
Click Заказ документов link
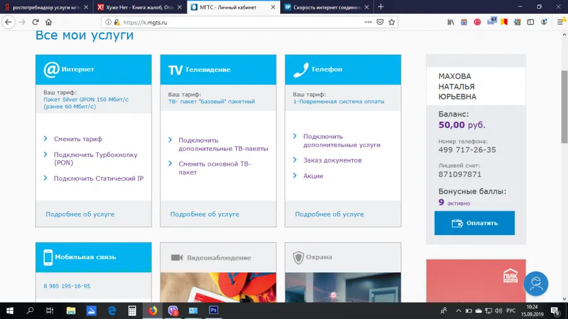point(332,160)
